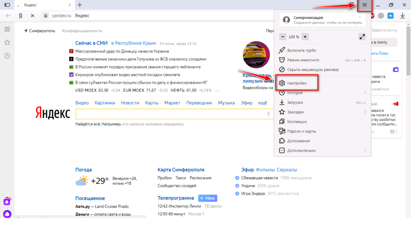The width and height of the screenshot is (411, 231).
Task: Click the three dots after exchange rates
Action: (217, 91)
